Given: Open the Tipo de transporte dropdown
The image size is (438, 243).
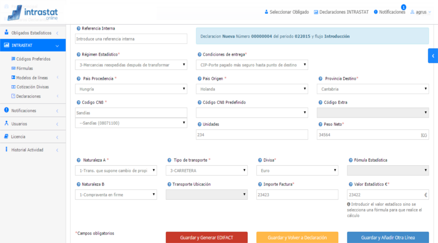Looking at the screenshot, I should click(x=207, y=171).
